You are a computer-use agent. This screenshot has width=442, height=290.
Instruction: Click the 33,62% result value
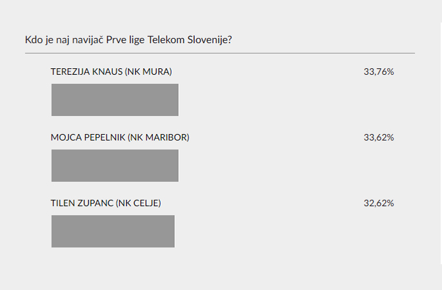[379, 137]
